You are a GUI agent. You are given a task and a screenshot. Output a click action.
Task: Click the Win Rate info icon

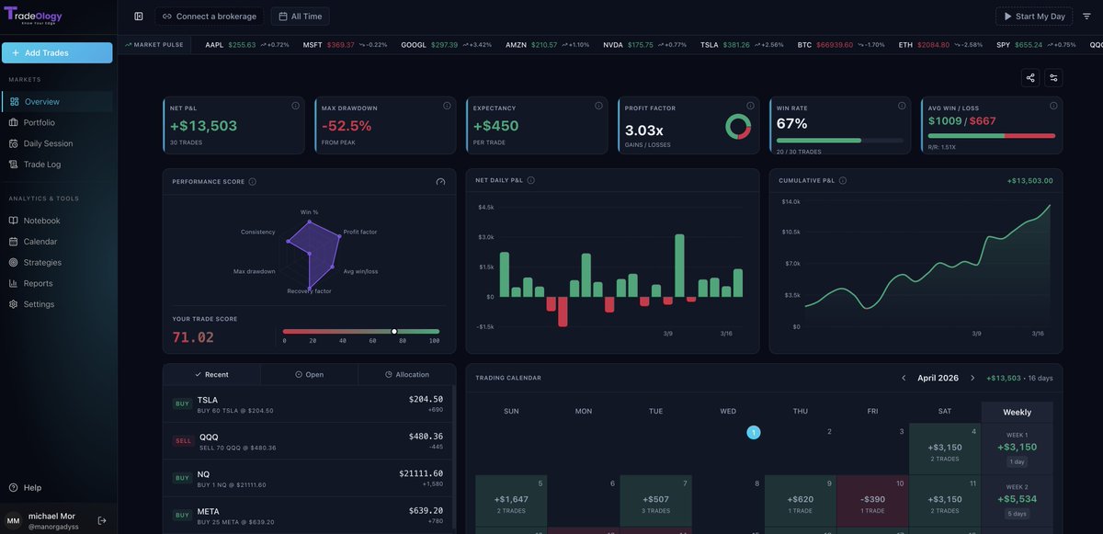pyautogui.click(x=902, y=106)
